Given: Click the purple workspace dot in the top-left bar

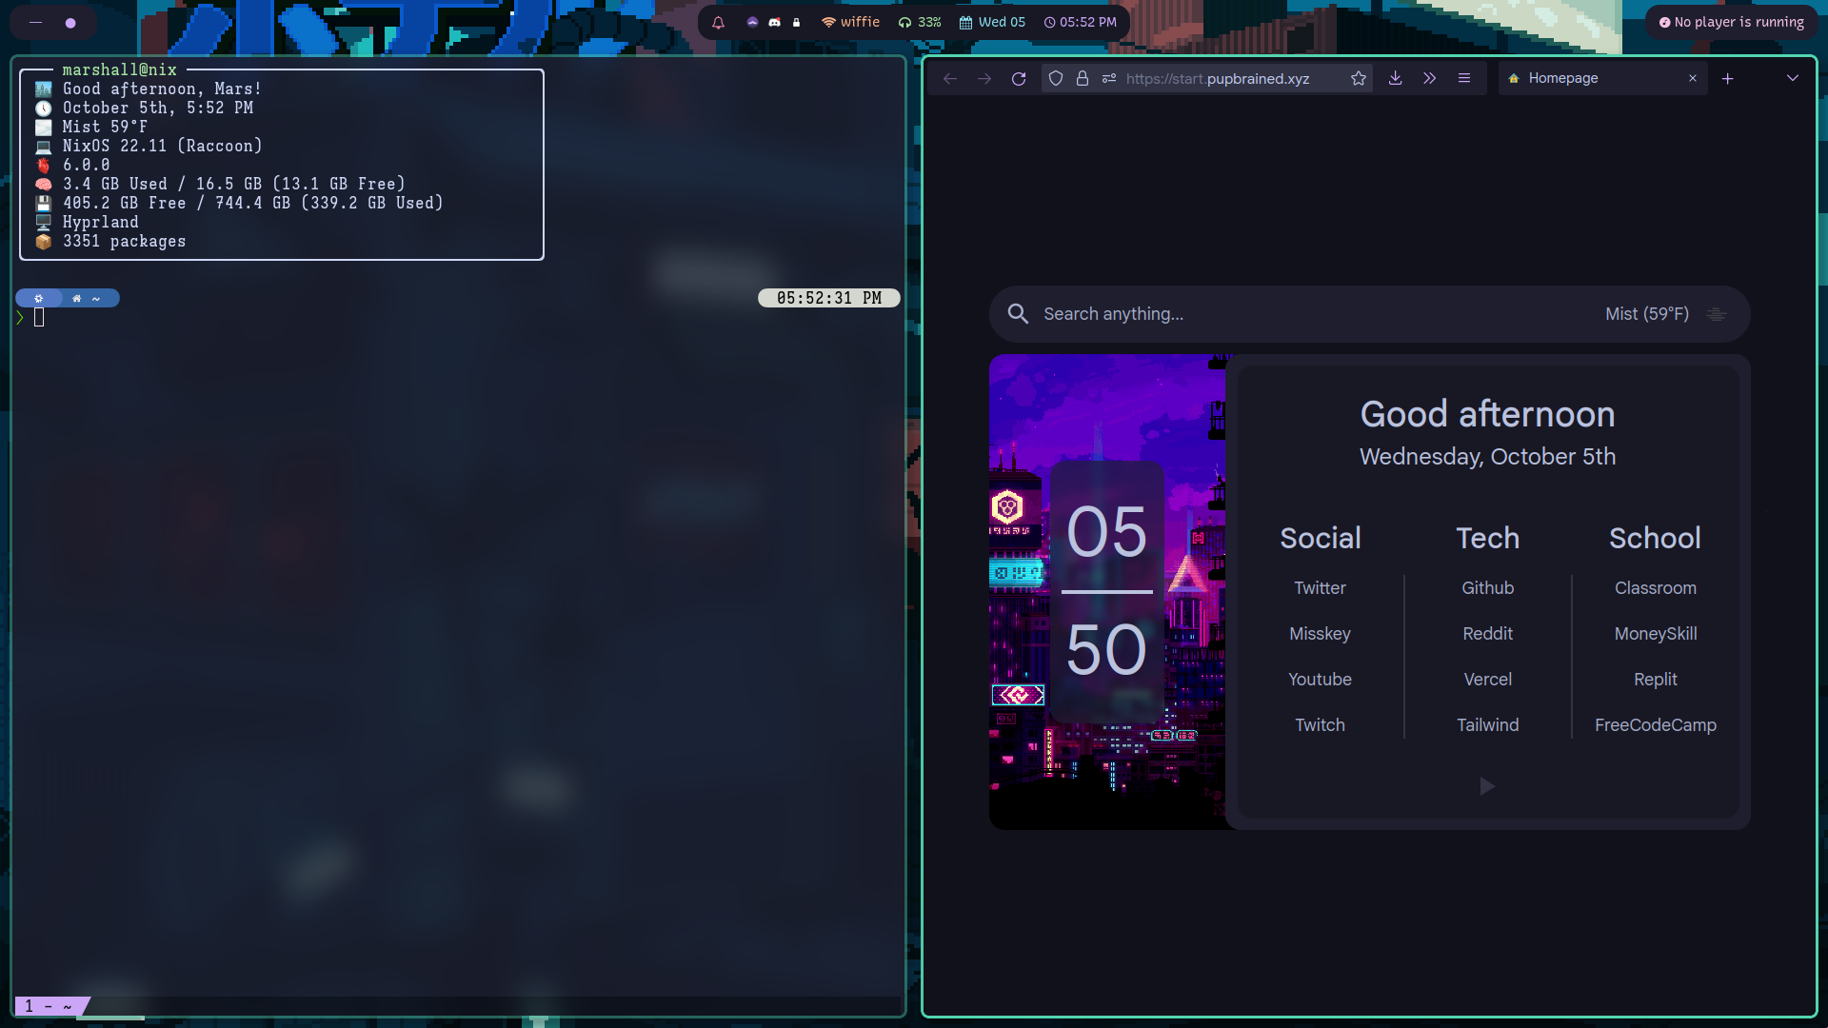Looking at the screenshot, I should (70, 23).
